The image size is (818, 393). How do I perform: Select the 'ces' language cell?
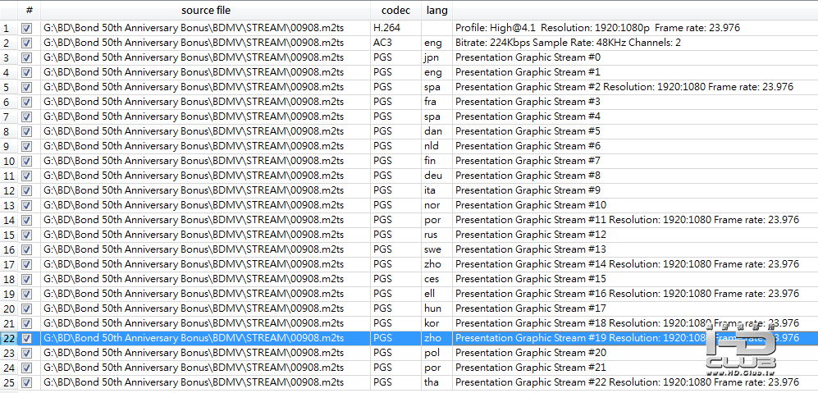point(436,279)
